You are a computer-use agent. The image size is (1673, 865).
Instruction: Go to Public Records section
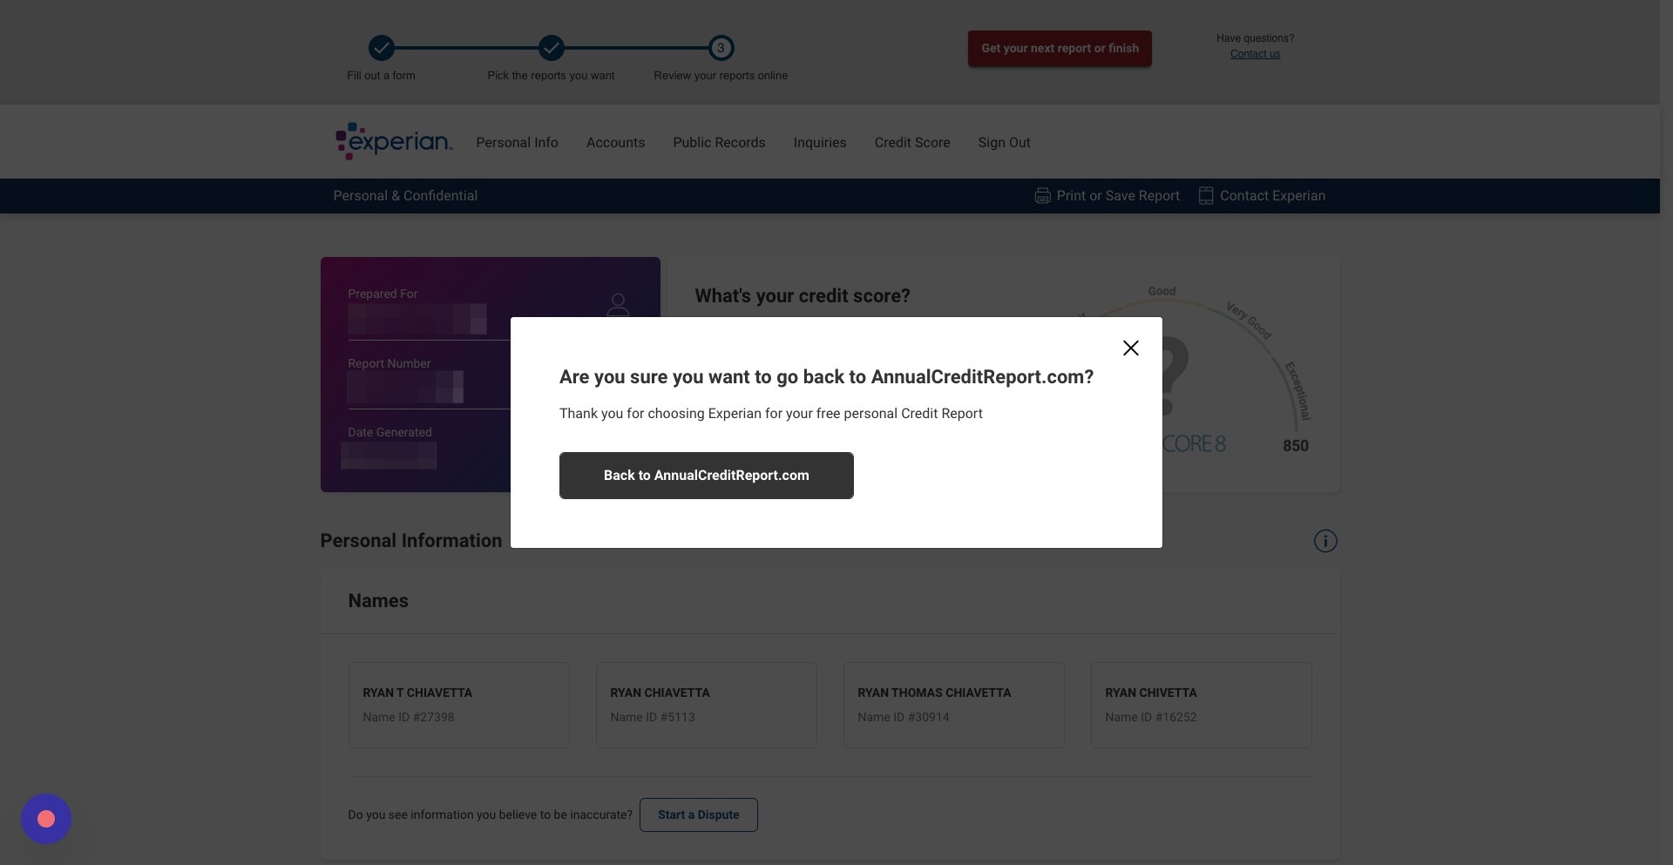(719, 143)
